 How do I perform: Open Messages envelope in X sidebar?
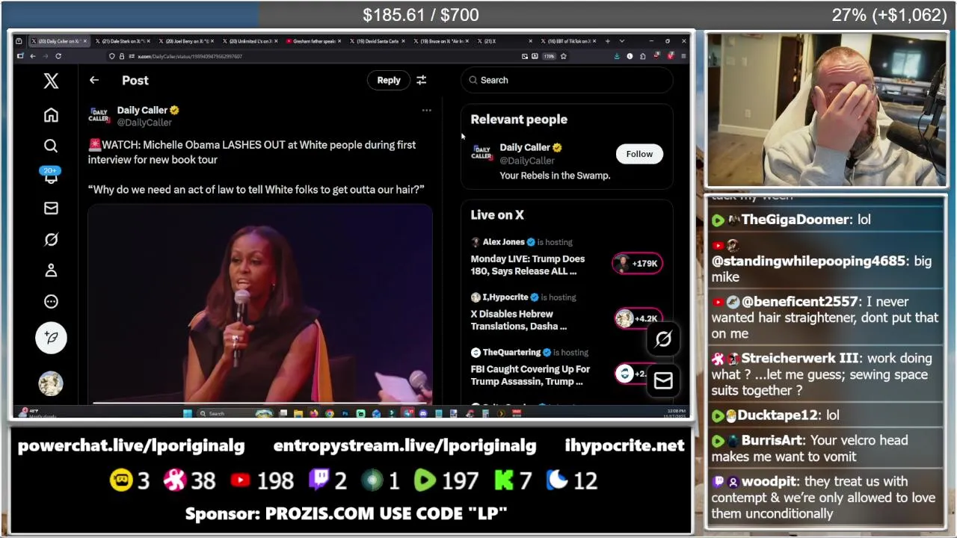tap(51, 208)
